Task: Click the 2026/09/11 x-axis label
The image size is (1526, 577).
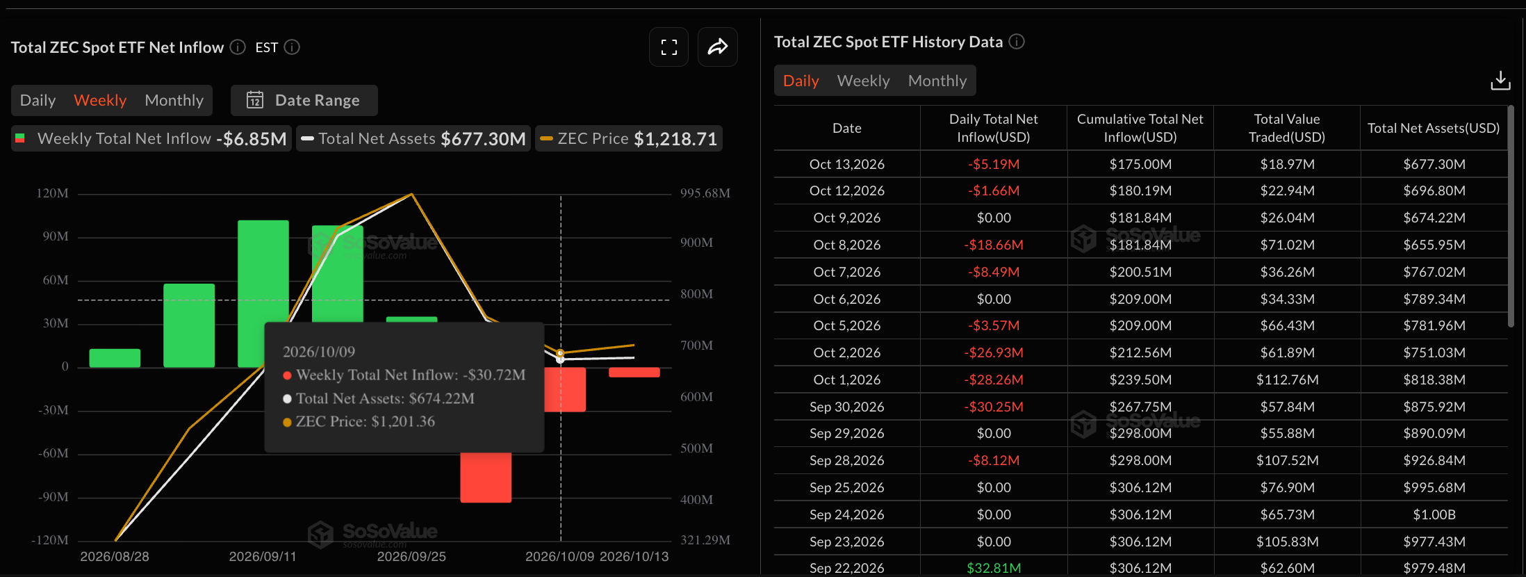Action: [263, 556]
